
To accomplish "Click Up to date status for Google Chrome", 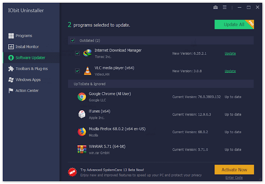I will [x=233, y=97].
